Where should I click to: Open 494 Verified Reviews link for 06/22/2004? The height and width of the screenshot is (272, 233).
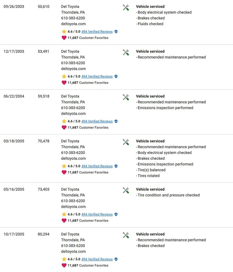pyautogui.click(x=97, y=121)
